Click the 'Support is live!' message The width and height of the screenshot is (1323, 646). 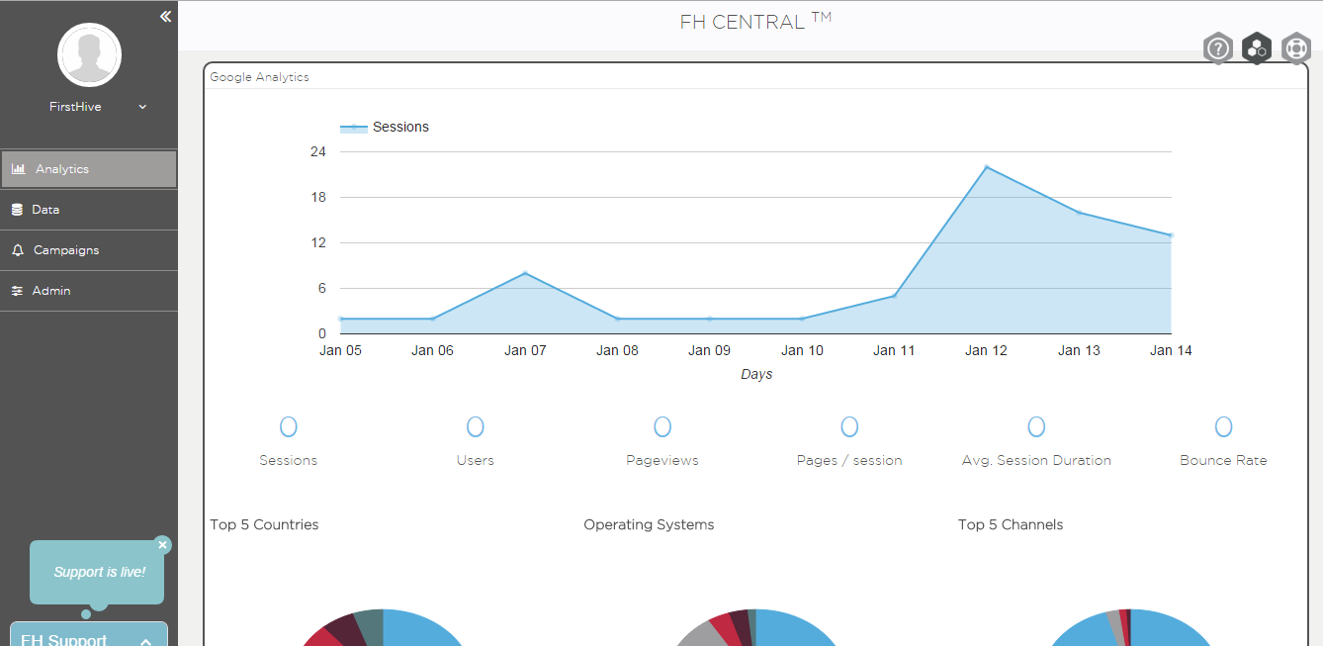click(x=99, y=572)
